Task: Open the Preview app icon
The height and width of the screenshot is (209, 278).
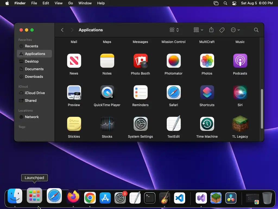Action: (74, 93)
